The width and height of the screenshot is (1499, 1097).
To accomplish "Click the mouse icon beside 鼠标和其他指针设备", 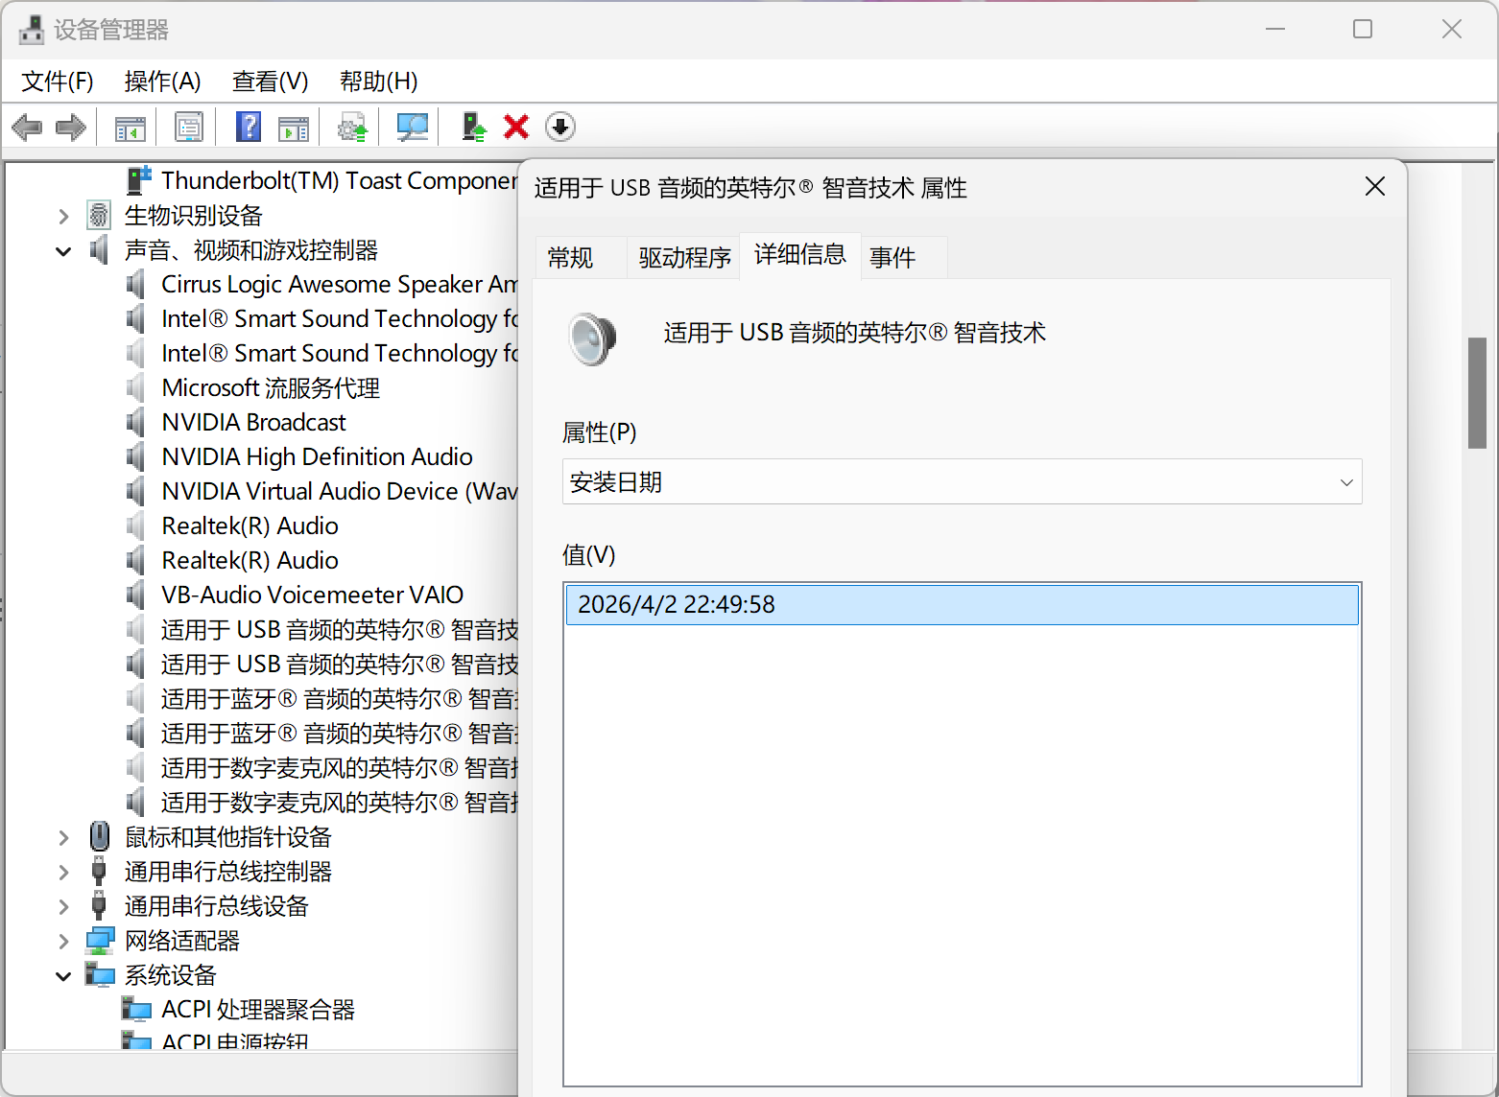I will click(x=99, y=836).
